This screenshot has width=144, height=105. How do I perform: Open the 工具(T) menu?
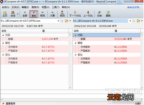(55, 7)
